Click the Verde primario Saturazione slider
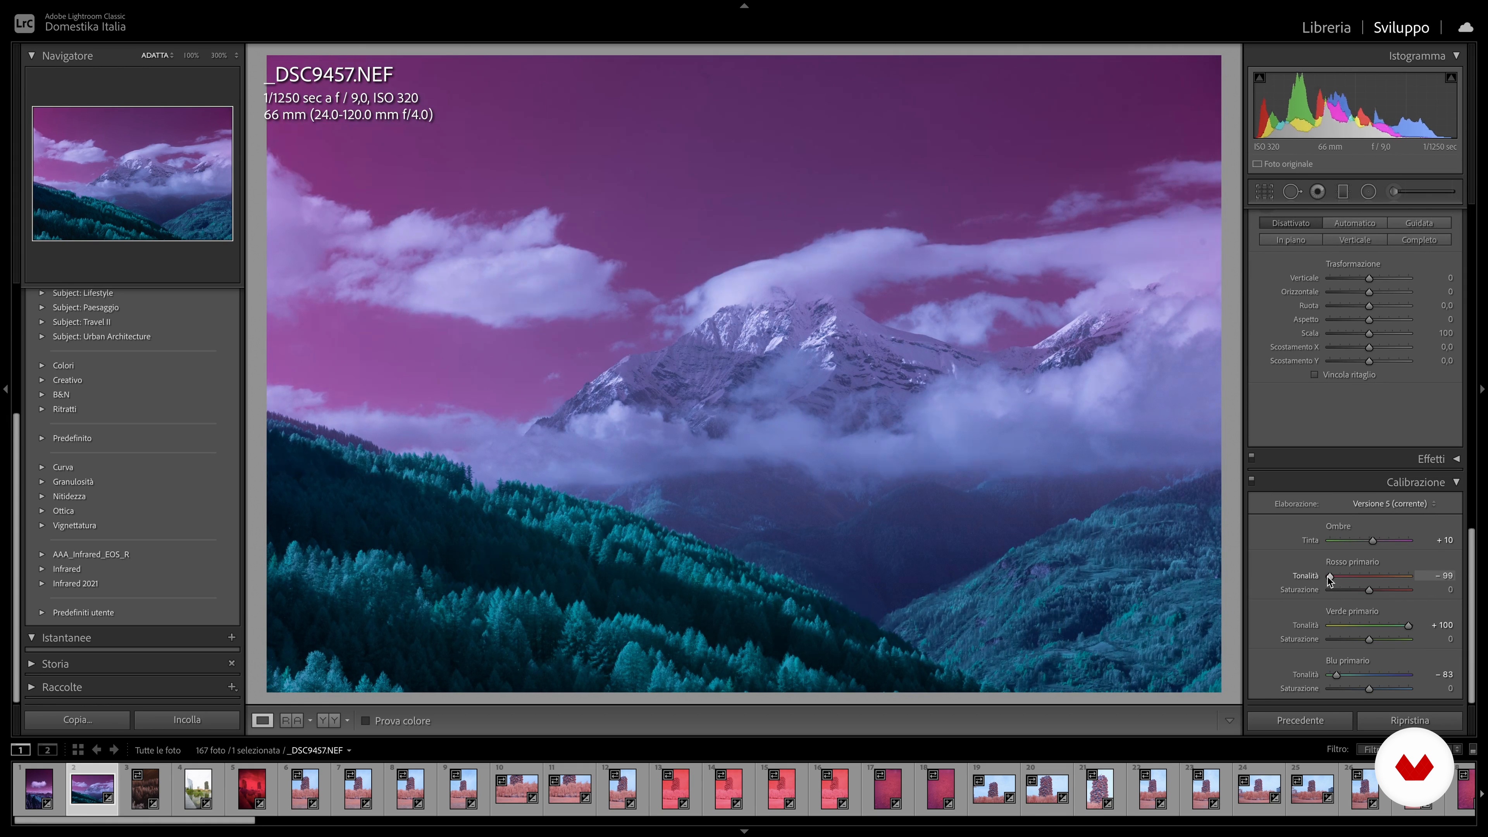This screenshot has height=837, width=1488. (1369, 639)
